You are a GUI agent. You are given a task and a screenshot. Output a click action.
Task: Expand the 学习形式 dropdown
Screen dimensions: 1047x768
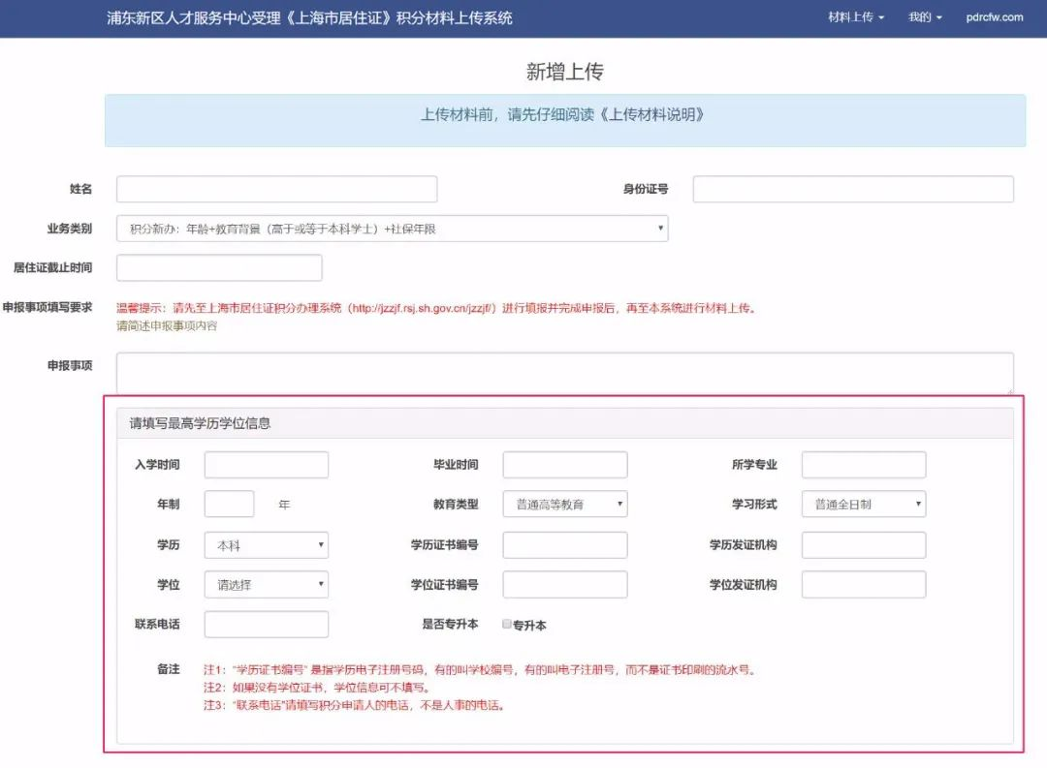pos(863,504)
